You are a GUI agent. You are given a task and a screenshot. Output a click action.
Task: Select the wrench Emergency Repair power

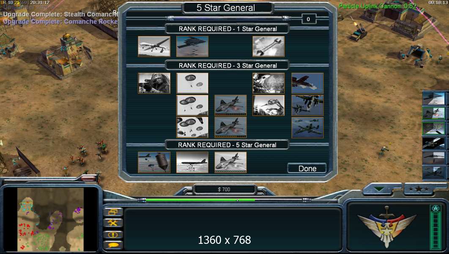pos(268,46)
